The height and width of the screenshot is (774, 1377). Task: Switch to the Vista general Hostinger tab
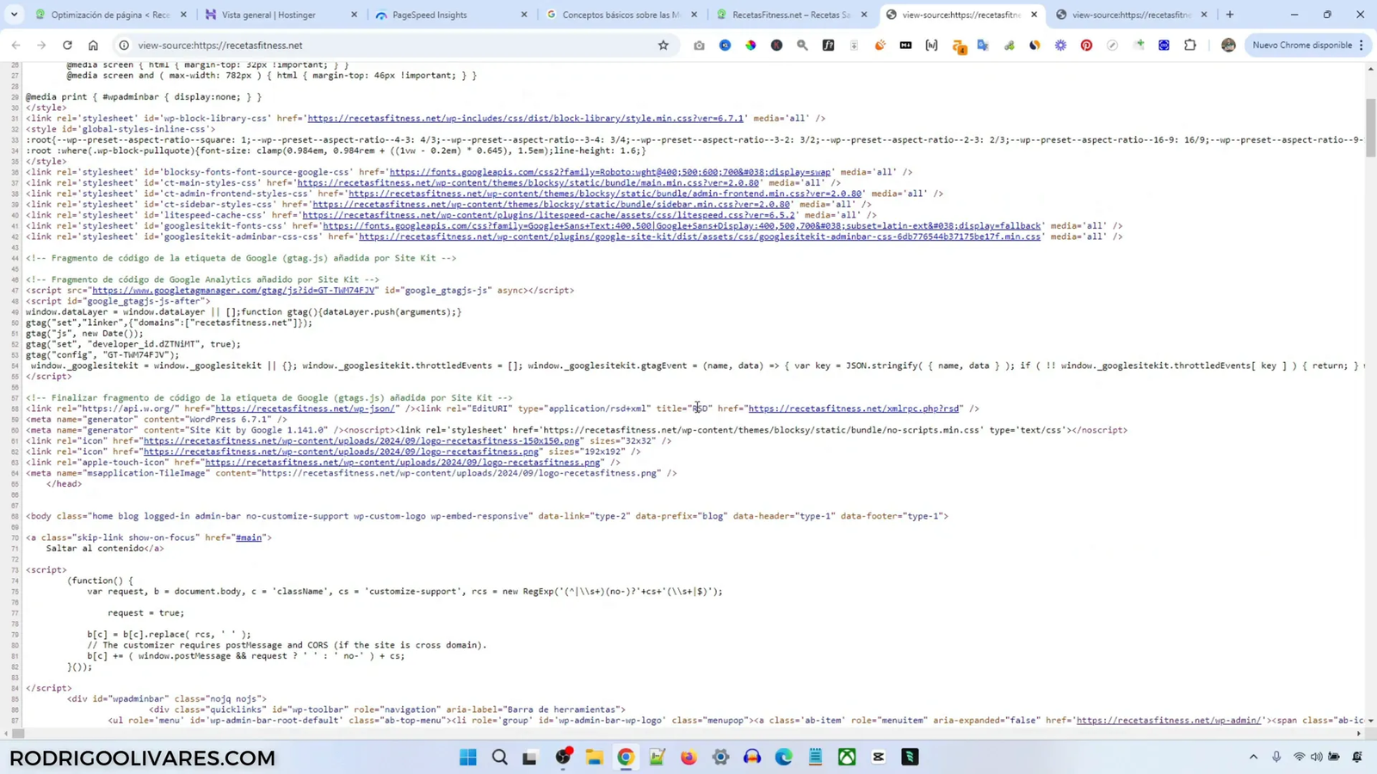(x=271, y=15)
